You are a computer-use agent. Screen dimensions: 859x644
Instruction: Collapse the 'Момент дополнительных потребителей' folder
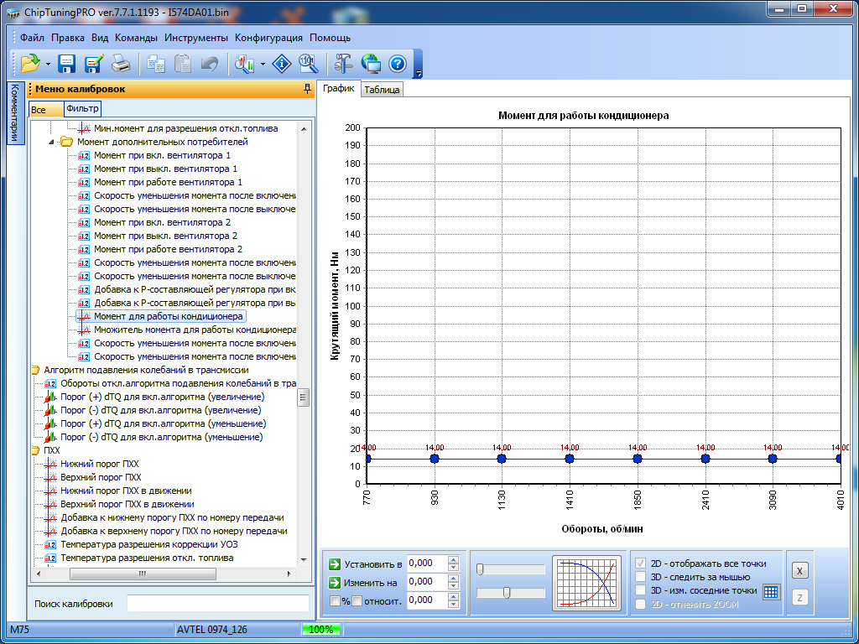pyautogui.click(x=53, y=142)
